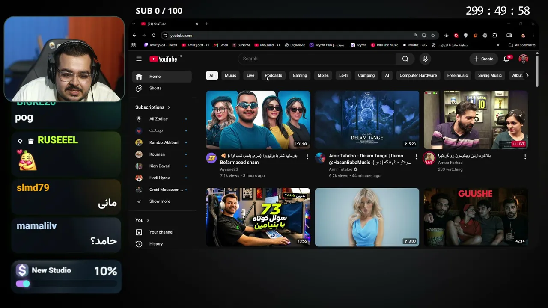Viewport: 548px width, 308px height.
Task: Open browser extensions puzzle icon
Action: [494, 36]
